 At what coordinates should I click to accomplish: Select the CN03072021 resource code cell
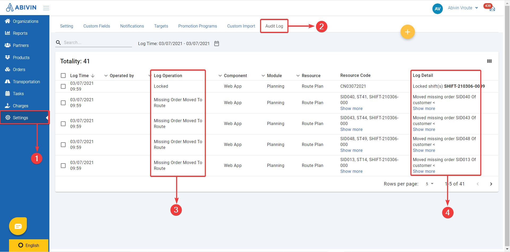(x=353, y=86)
